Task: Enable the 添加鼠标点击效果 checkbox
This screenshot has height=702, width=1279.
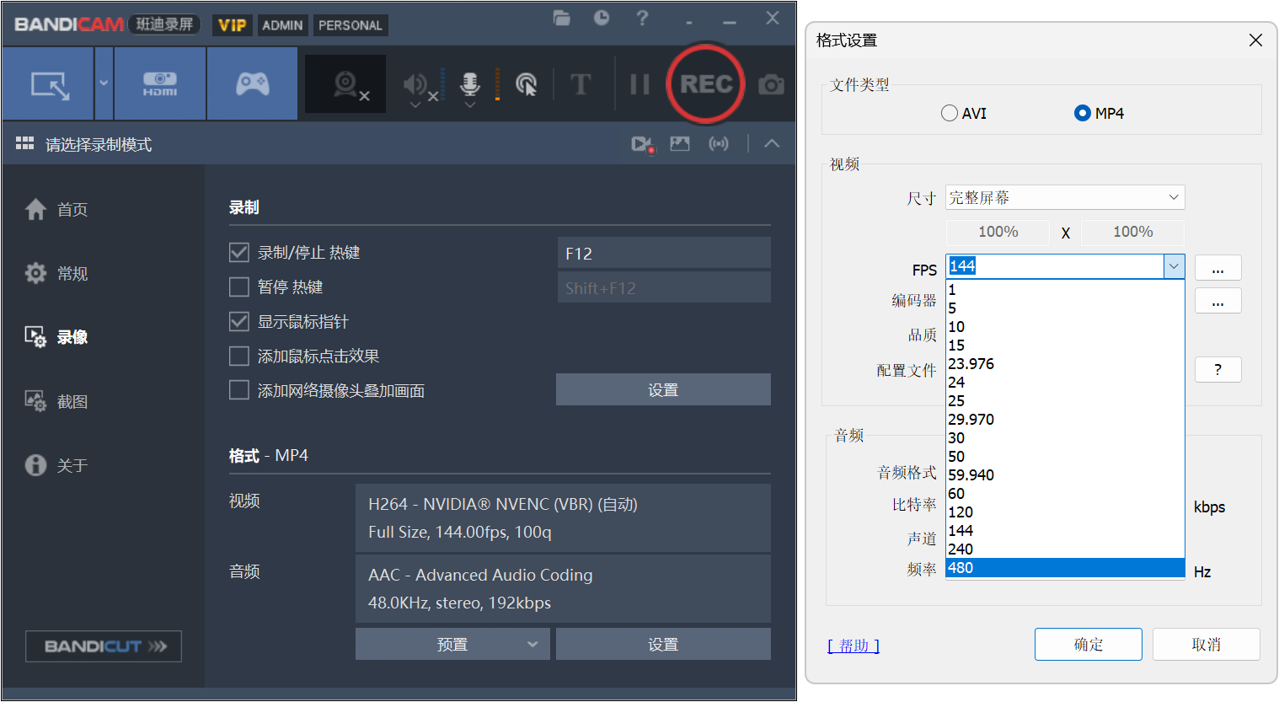Action: click(x=239, y=356)
